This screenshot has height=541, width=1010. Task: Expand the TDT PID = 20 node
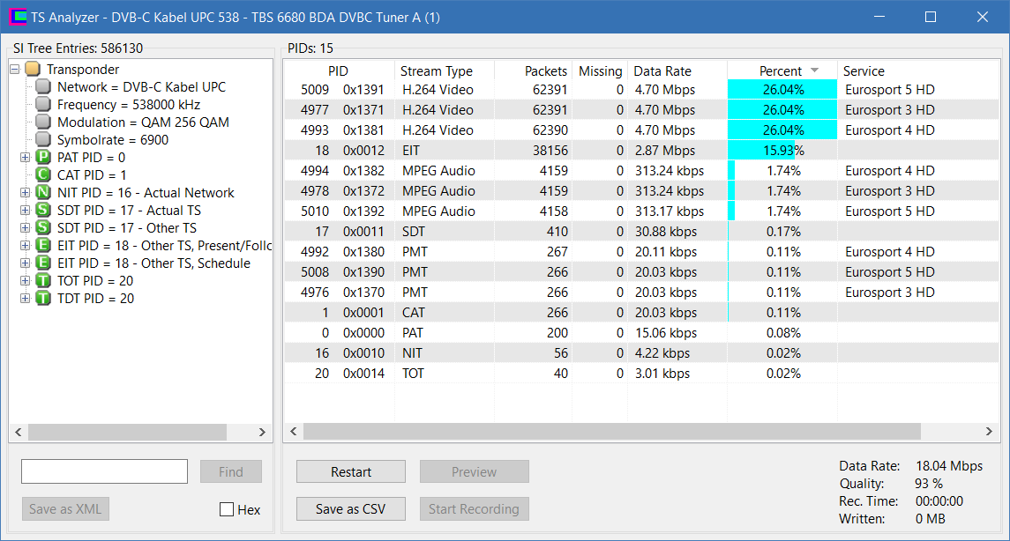pyautogui.click(x=25, y=298)
